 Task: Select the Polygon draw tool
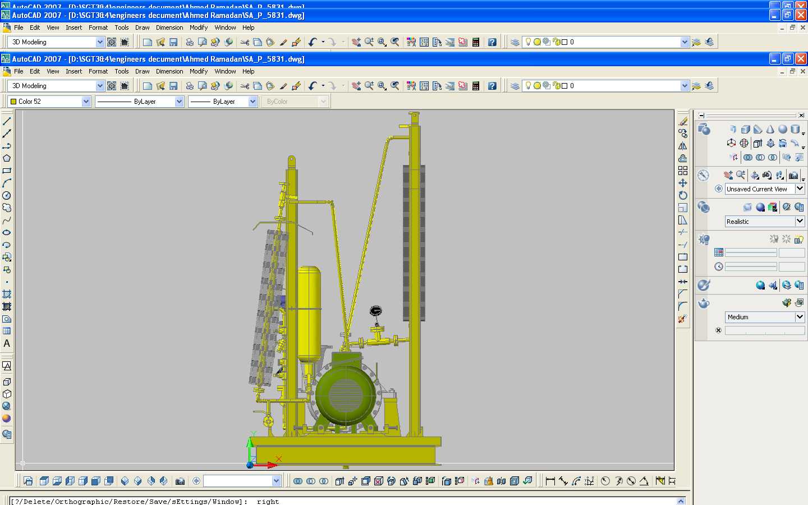(7, 158)
